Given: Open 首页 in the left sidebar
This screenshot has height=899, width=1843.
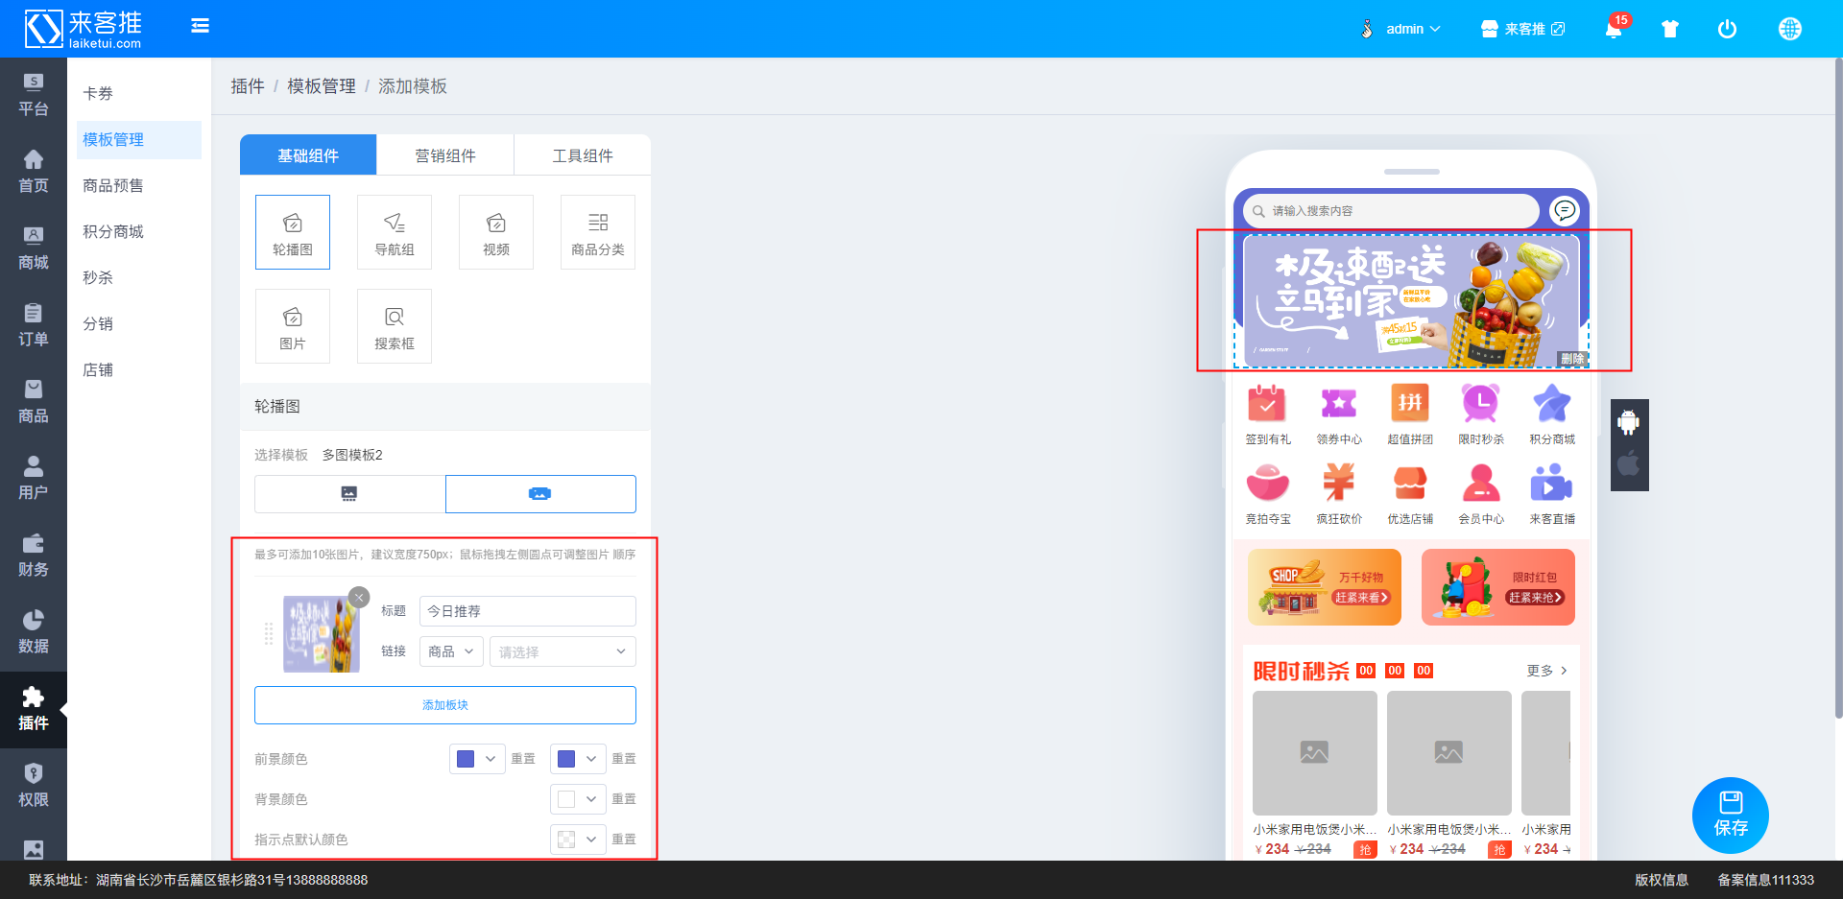Looking at the screenshot, I should click(x=34, y=173).
